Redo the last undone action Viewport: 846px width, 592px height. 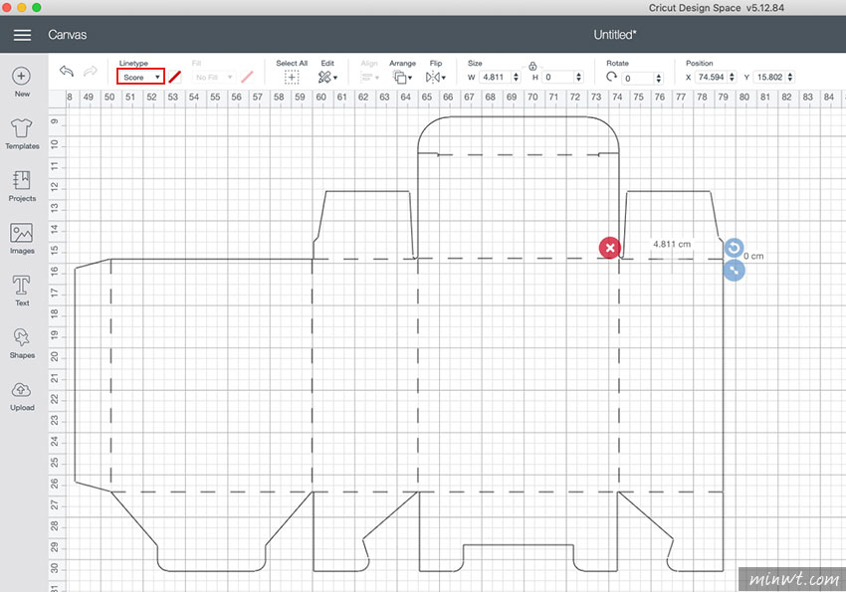91,72
